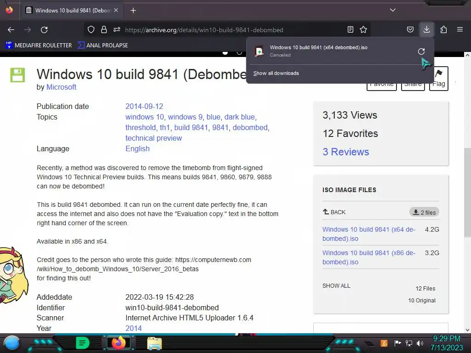Screen dimensions: 471x353
Task: Click the year 2014 link
Action: pyautogui.click(x=133, y=328)
